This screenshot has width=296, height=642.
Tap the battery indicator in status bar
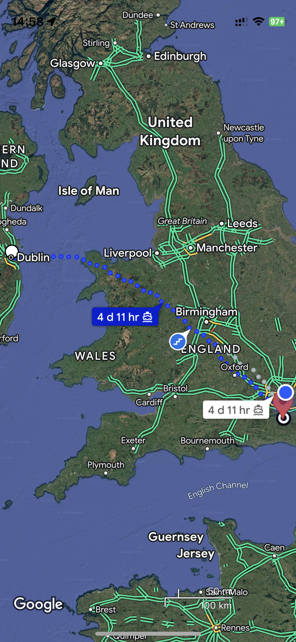point(277,22)
